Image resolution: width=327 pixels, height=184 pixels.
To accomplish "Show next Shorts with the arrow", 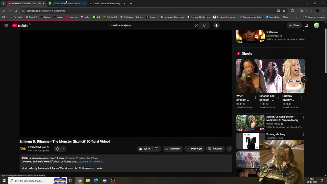I will point(304,80).
